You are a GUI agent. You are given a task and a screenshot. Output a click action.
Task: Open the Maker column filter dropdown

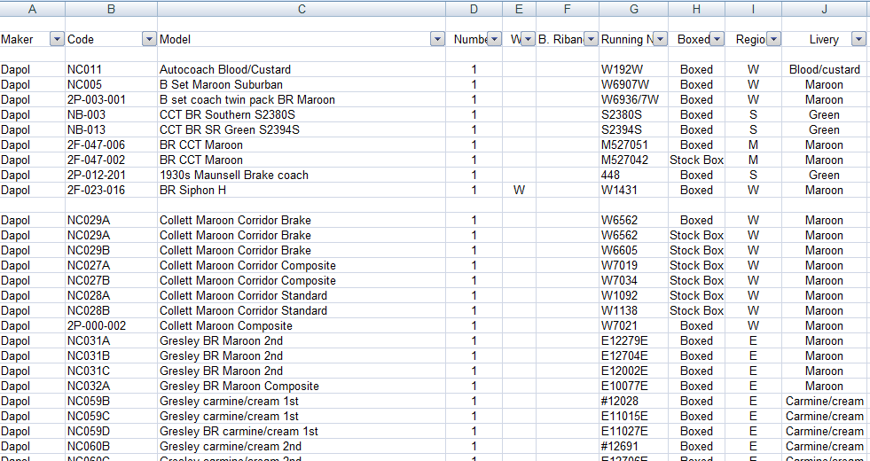click(57, 39)
